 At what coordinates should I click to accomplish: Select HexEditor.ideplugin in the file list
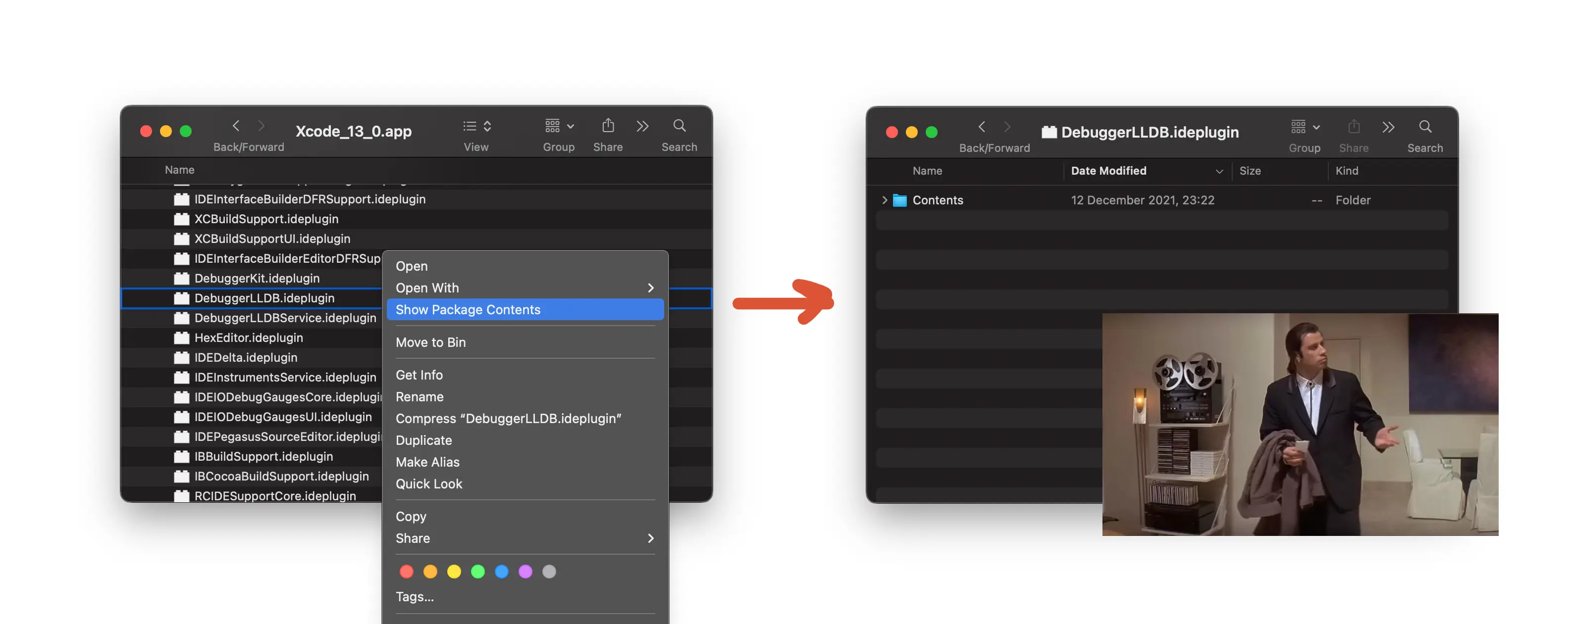(x=248, y=338)
